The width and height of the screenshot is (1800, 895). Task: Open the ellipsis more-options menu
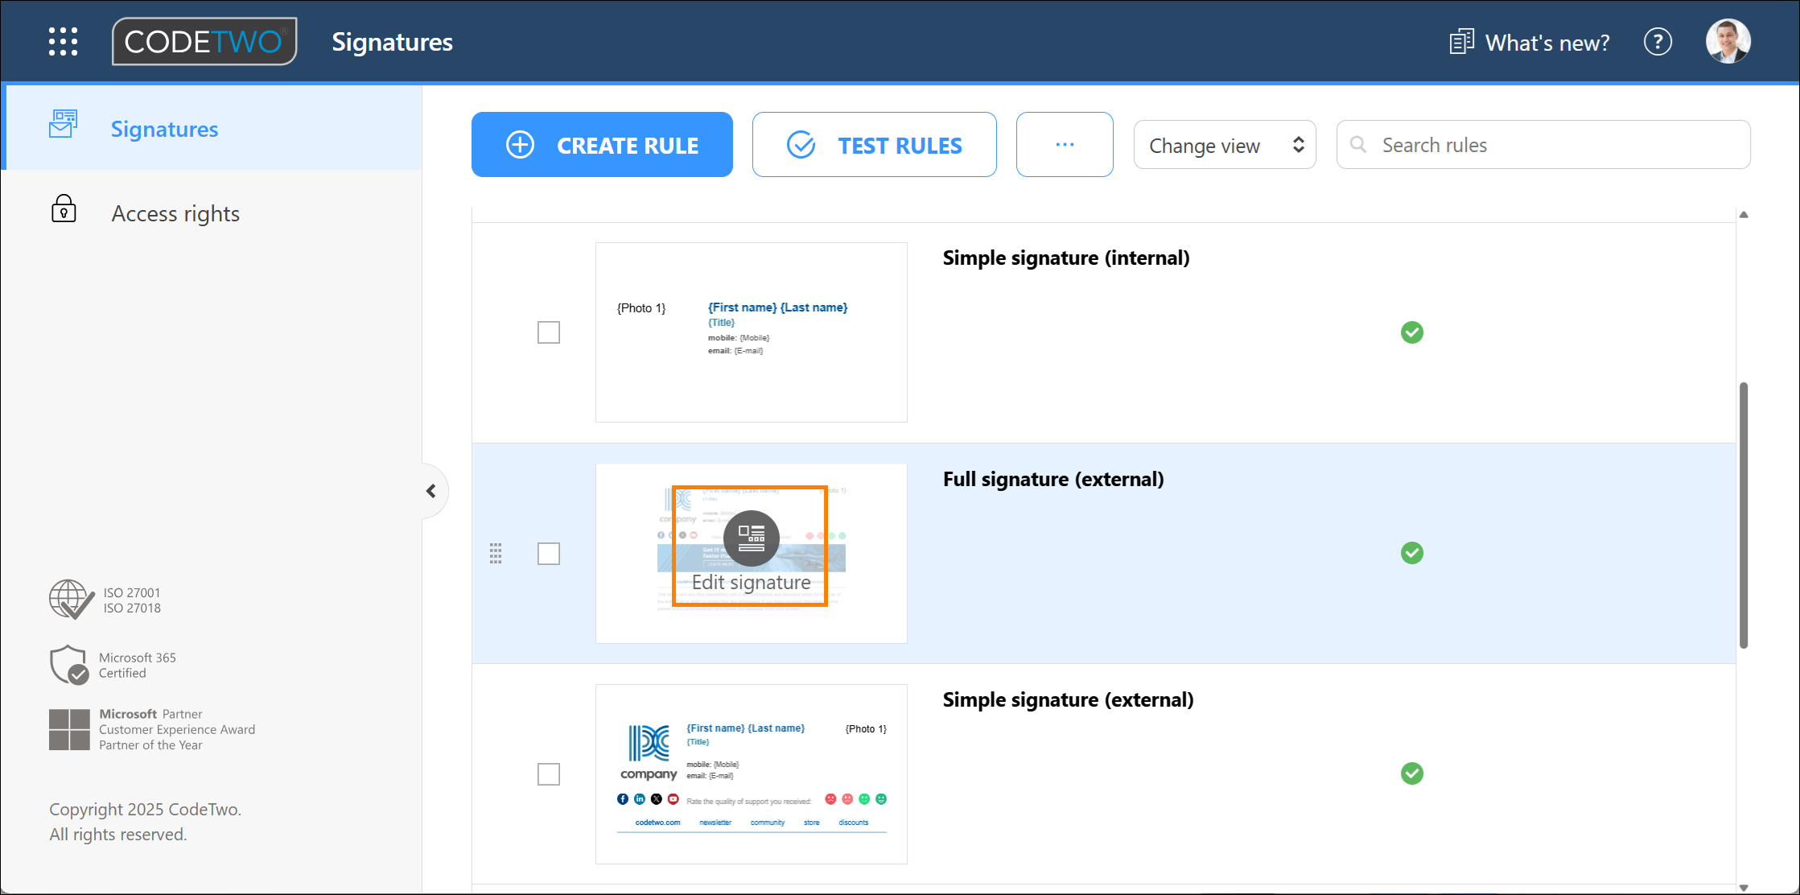pos(1064,144)
